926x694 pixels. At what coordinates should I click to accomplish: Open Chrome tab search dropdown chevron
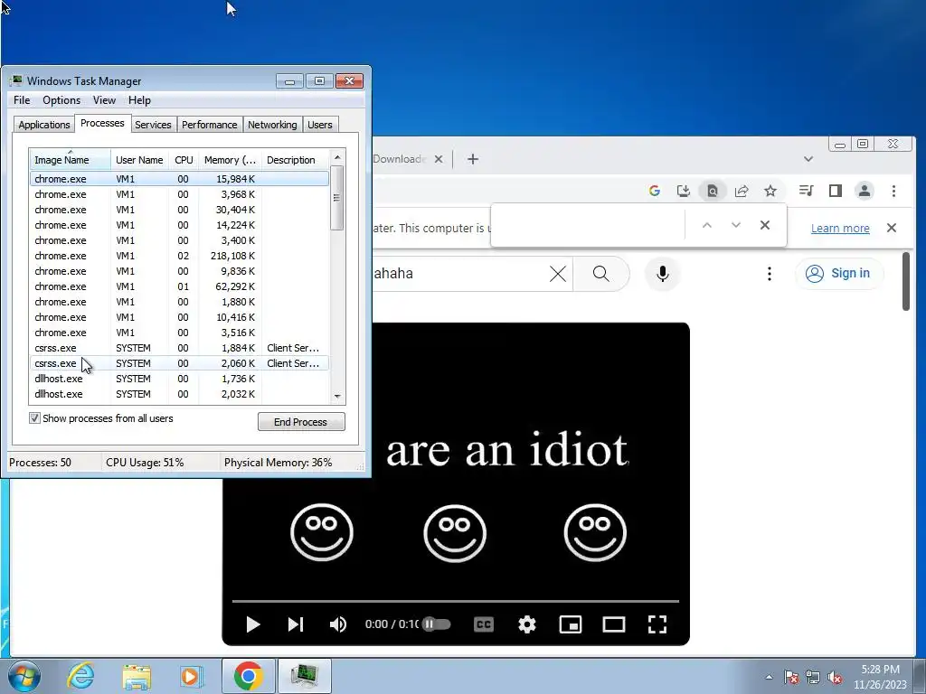tap(808, 159)
